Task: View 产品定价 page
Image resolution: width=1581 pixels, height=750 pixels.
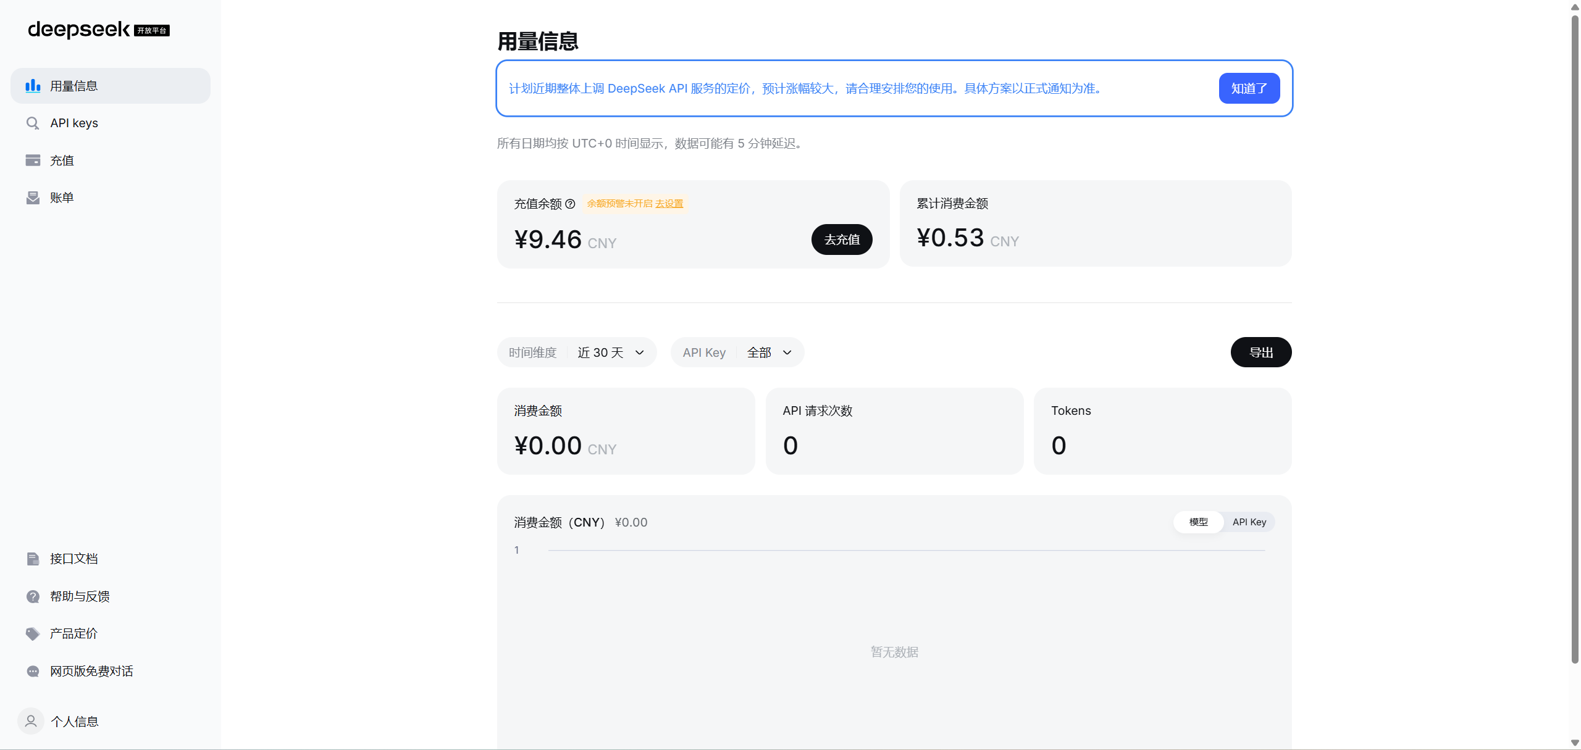Action: click(x=111, y=634)
